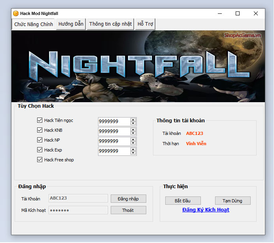The height and width of the screenshot is (243, 274).
Task: Toggle the Hack NP checkbox
Action: [x=40, y=140]
